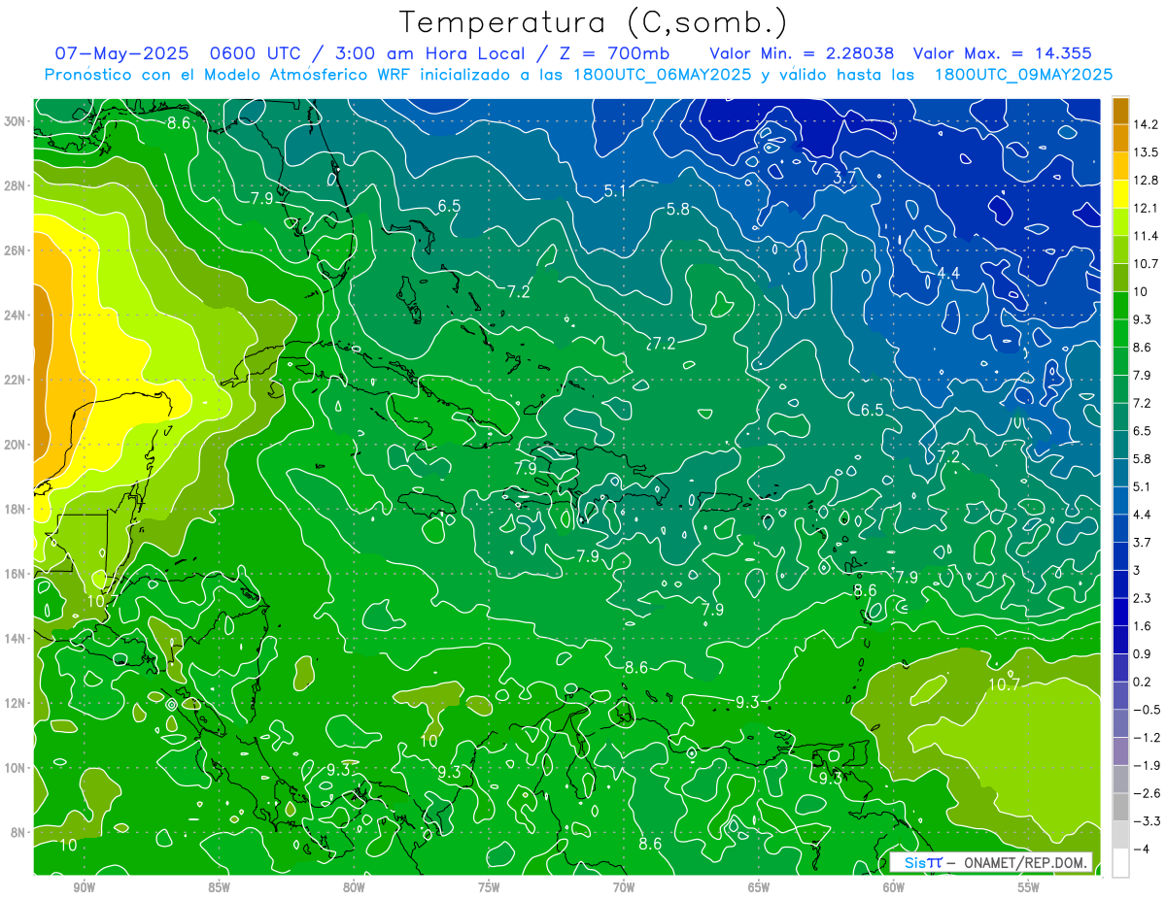
Task: Click 'Valor Max. = 14.355' text
Action: pos(1003,53)
